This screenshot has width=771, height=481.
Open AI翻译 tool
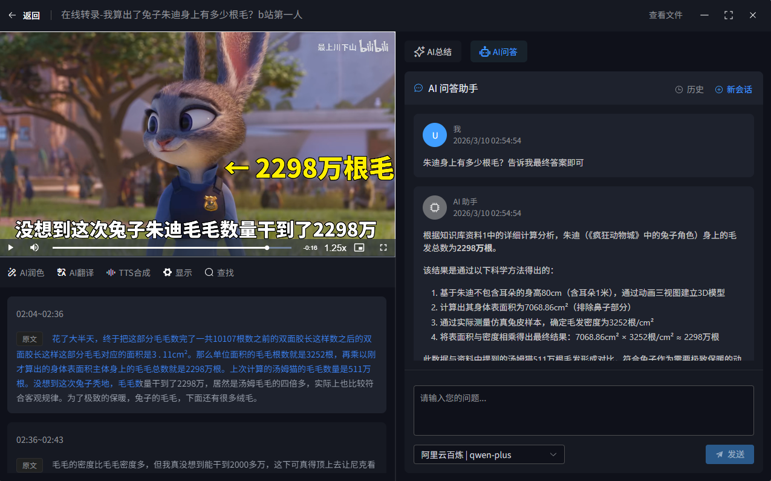(75, 273)
